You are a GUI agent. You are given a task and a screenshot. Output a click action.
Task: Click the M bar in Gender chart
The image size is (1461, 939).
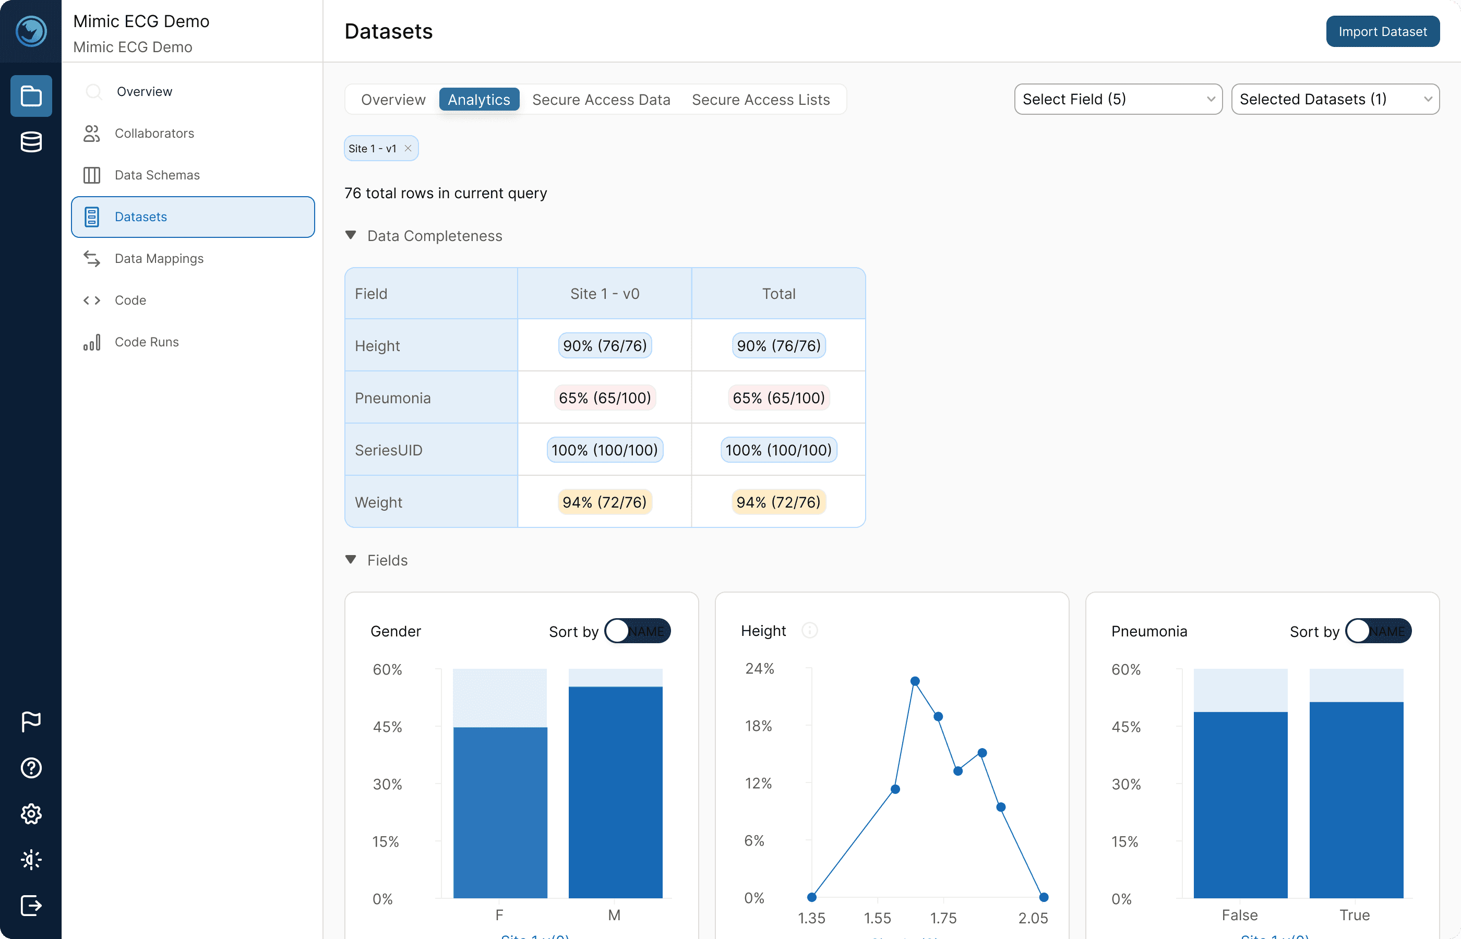pyautogui.click(x=615, y=792)
